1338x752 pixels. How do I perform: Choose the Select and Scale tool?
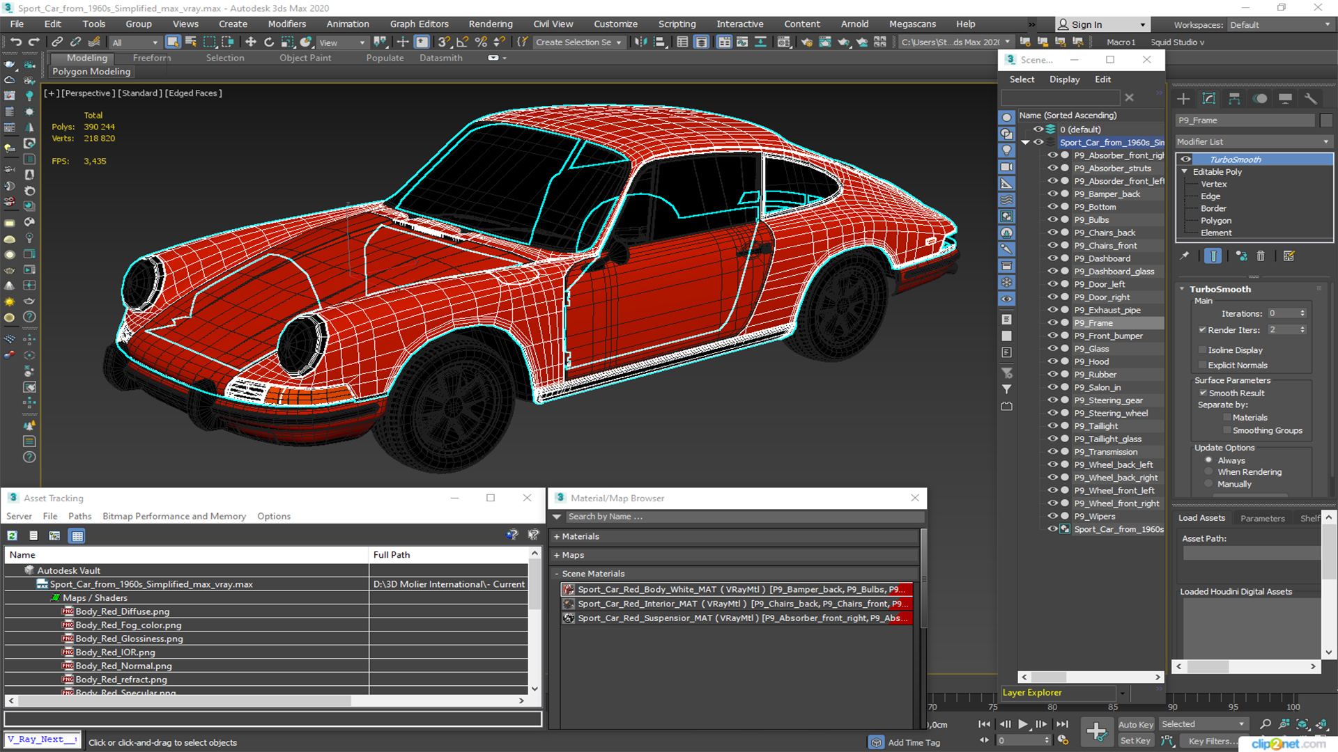click(x=287, y=42)
